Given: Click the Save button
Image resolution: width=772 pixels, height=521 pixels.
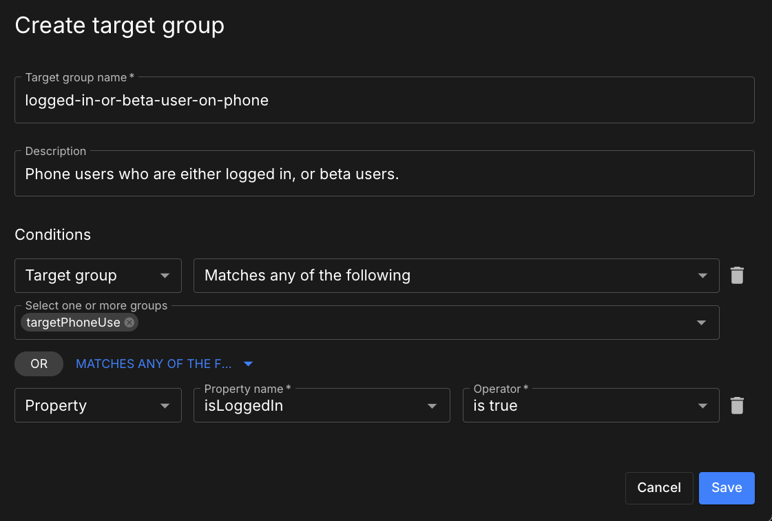Looking at the screenshot, I should (x=727, y=487).
